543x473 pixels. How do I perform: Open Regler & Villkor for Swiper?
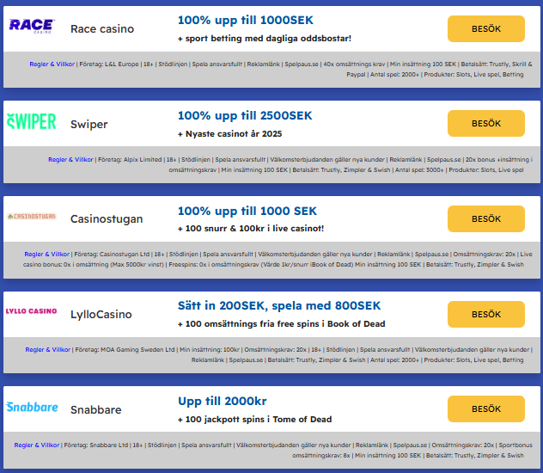pyautogui.click(x=70, y=159)
